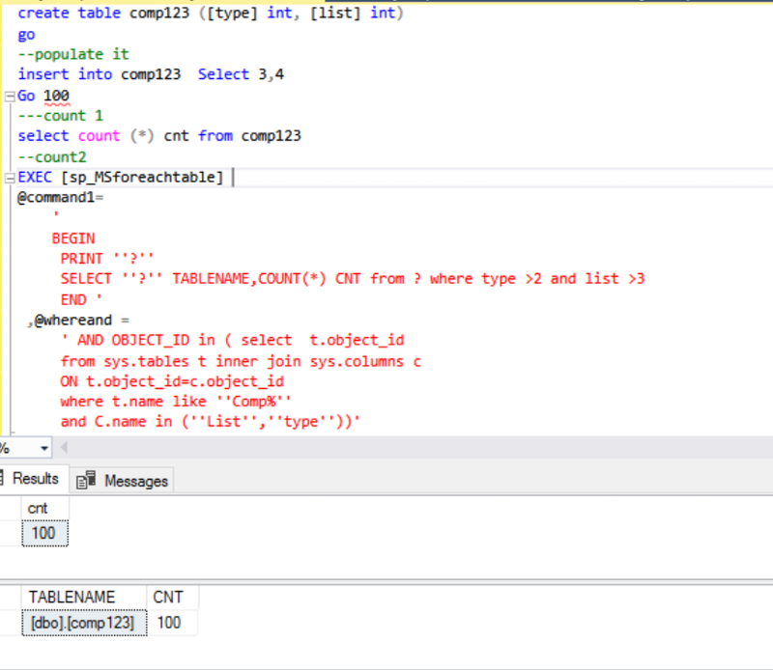
Task: Collapse the 'Go 100' code block
Action: click(x=10, y=97)
